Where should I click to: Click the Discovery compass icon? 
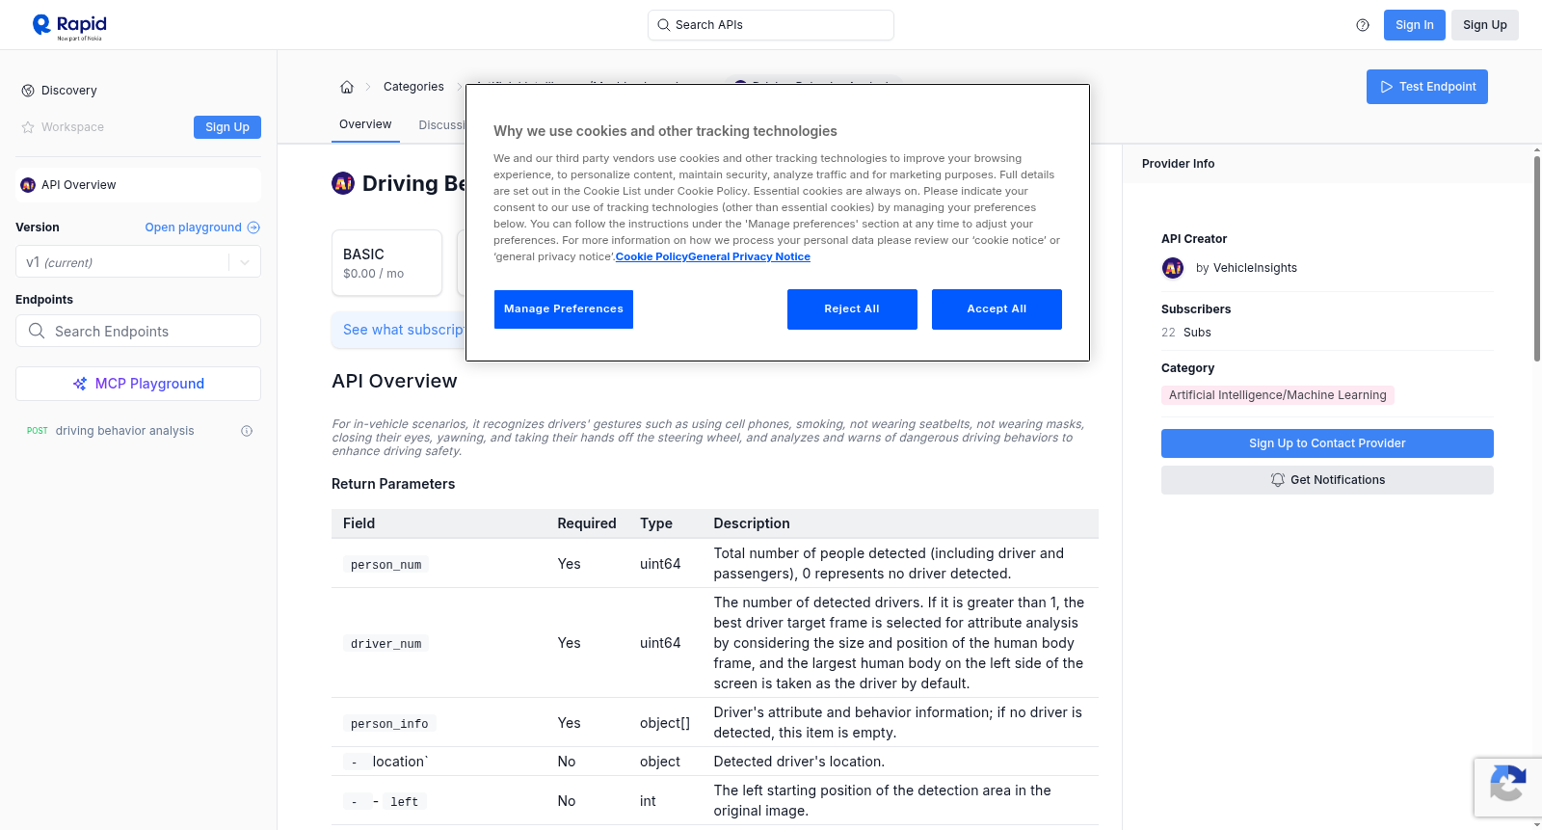click(28, 91)
